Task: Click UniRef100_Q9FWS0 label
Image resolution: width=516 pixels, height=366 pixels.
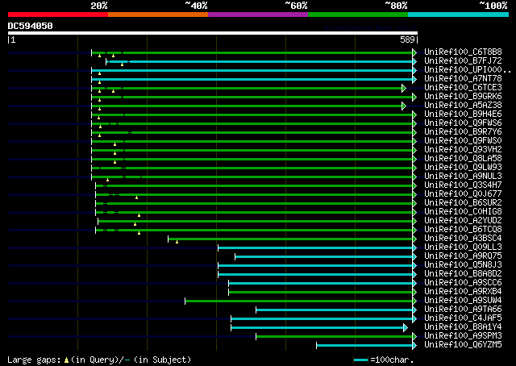Action: click(x=463, y=141)
